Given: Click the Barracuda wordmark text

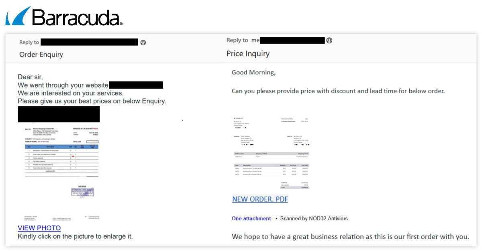Looking at the screenshot, I should tap(76, 17).
